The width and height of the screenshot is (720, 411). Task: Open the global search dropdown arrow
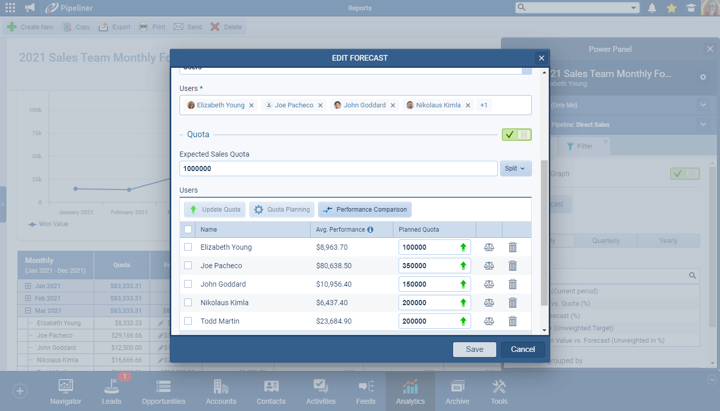(x=633, y=8)
